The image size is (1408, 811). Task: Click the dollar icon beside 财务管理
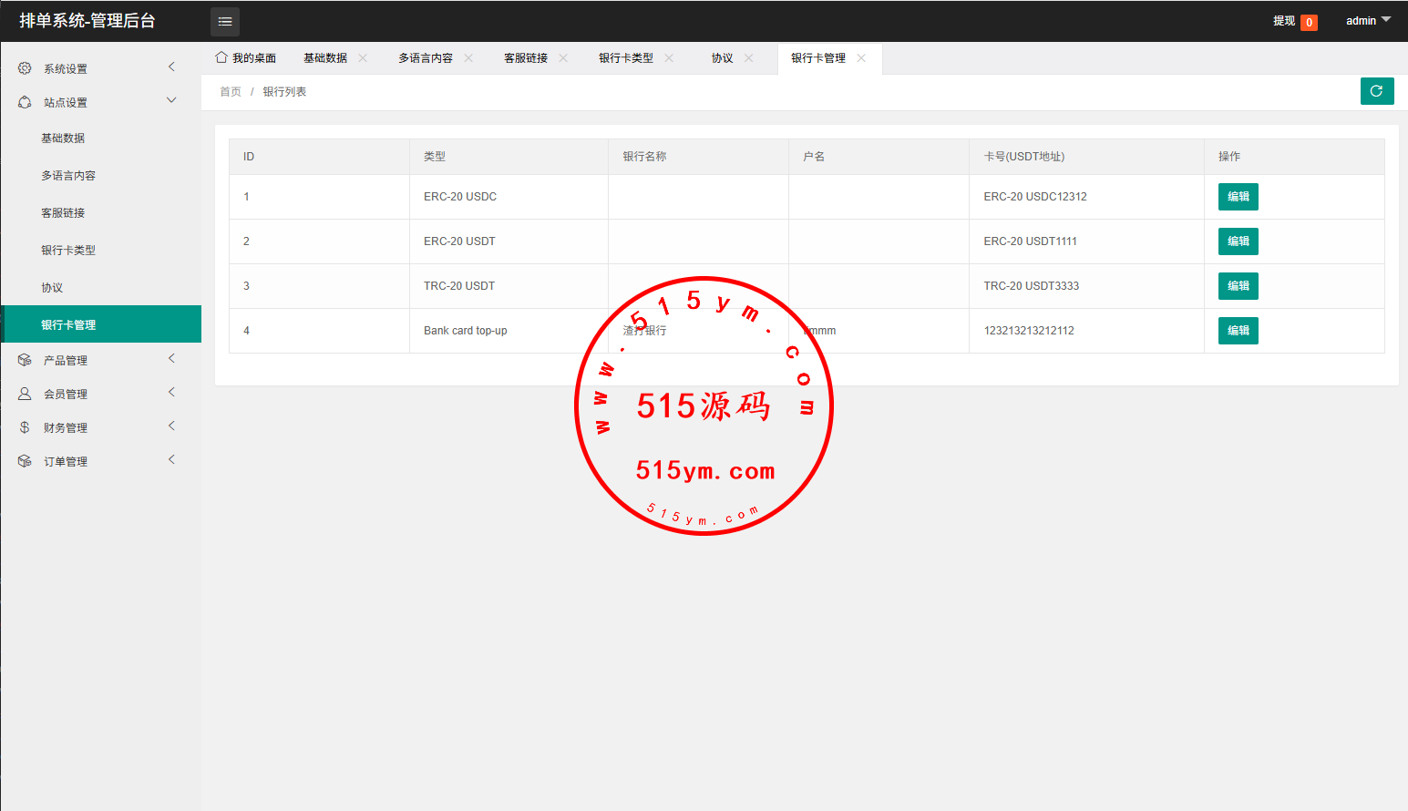[25, 427]
